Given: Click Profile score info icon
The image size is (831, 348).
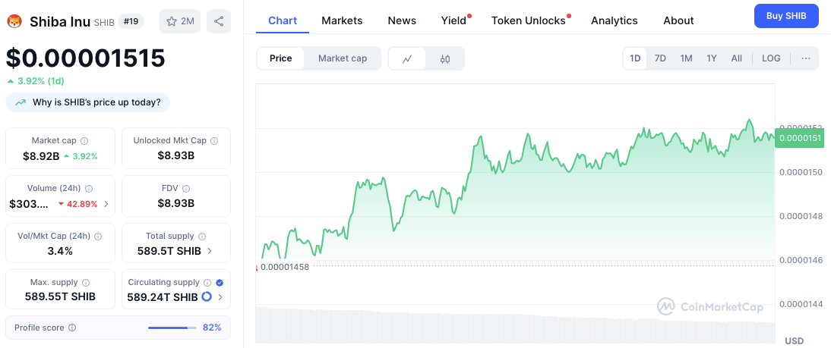Looking at the screenshot, I should pos(72,328).
